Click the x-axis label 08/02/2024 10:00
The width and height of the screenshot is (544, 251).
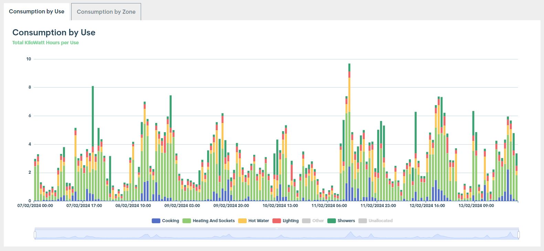tap(133, 206)
